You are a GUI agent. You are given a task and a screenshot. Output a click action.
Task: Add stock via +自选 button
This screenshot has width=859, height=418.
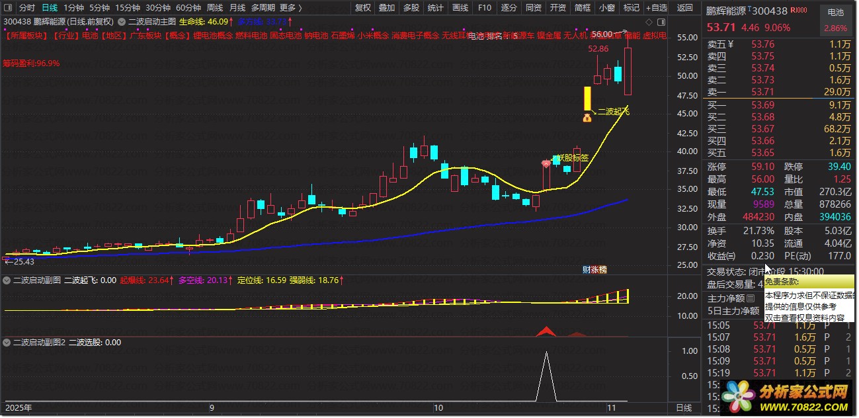[x=656, y=8]
